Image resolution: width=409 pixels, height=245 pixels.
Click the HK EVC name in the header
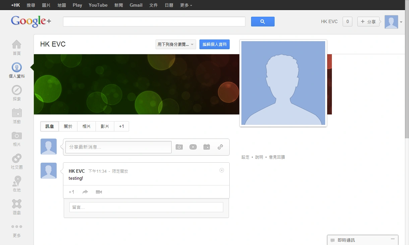(x=329, y=22)
